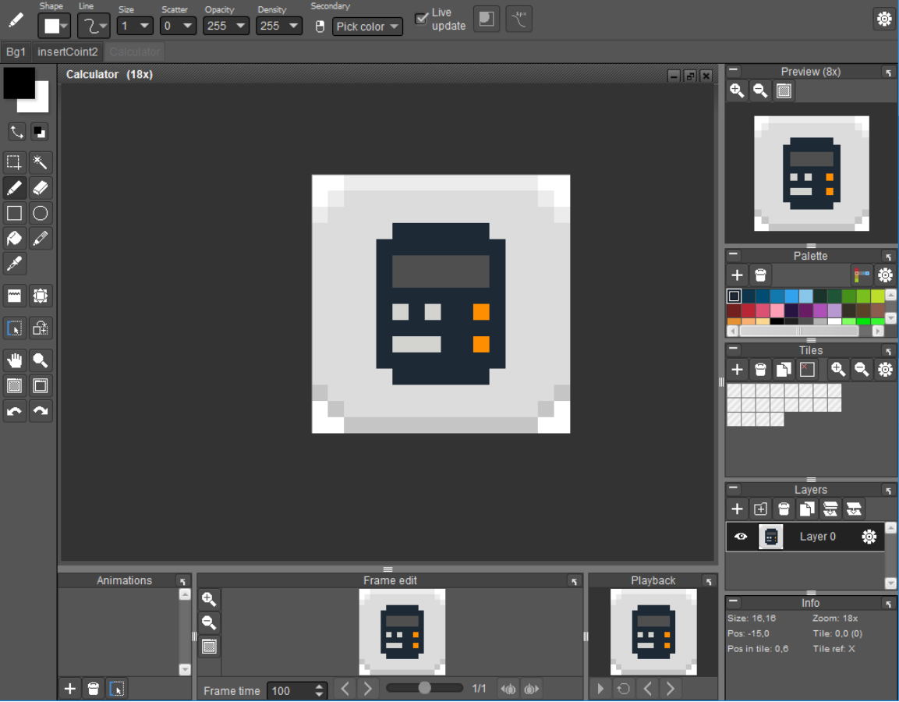Switch to the insertCoint2 tab
Image resolution: width=899 pixels, height=702 pixels.
[x=67, y=51]
